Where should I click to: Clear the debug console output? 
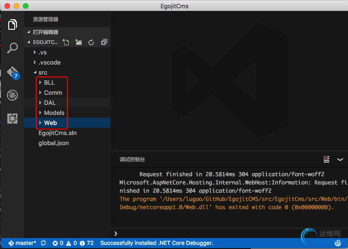326,159
